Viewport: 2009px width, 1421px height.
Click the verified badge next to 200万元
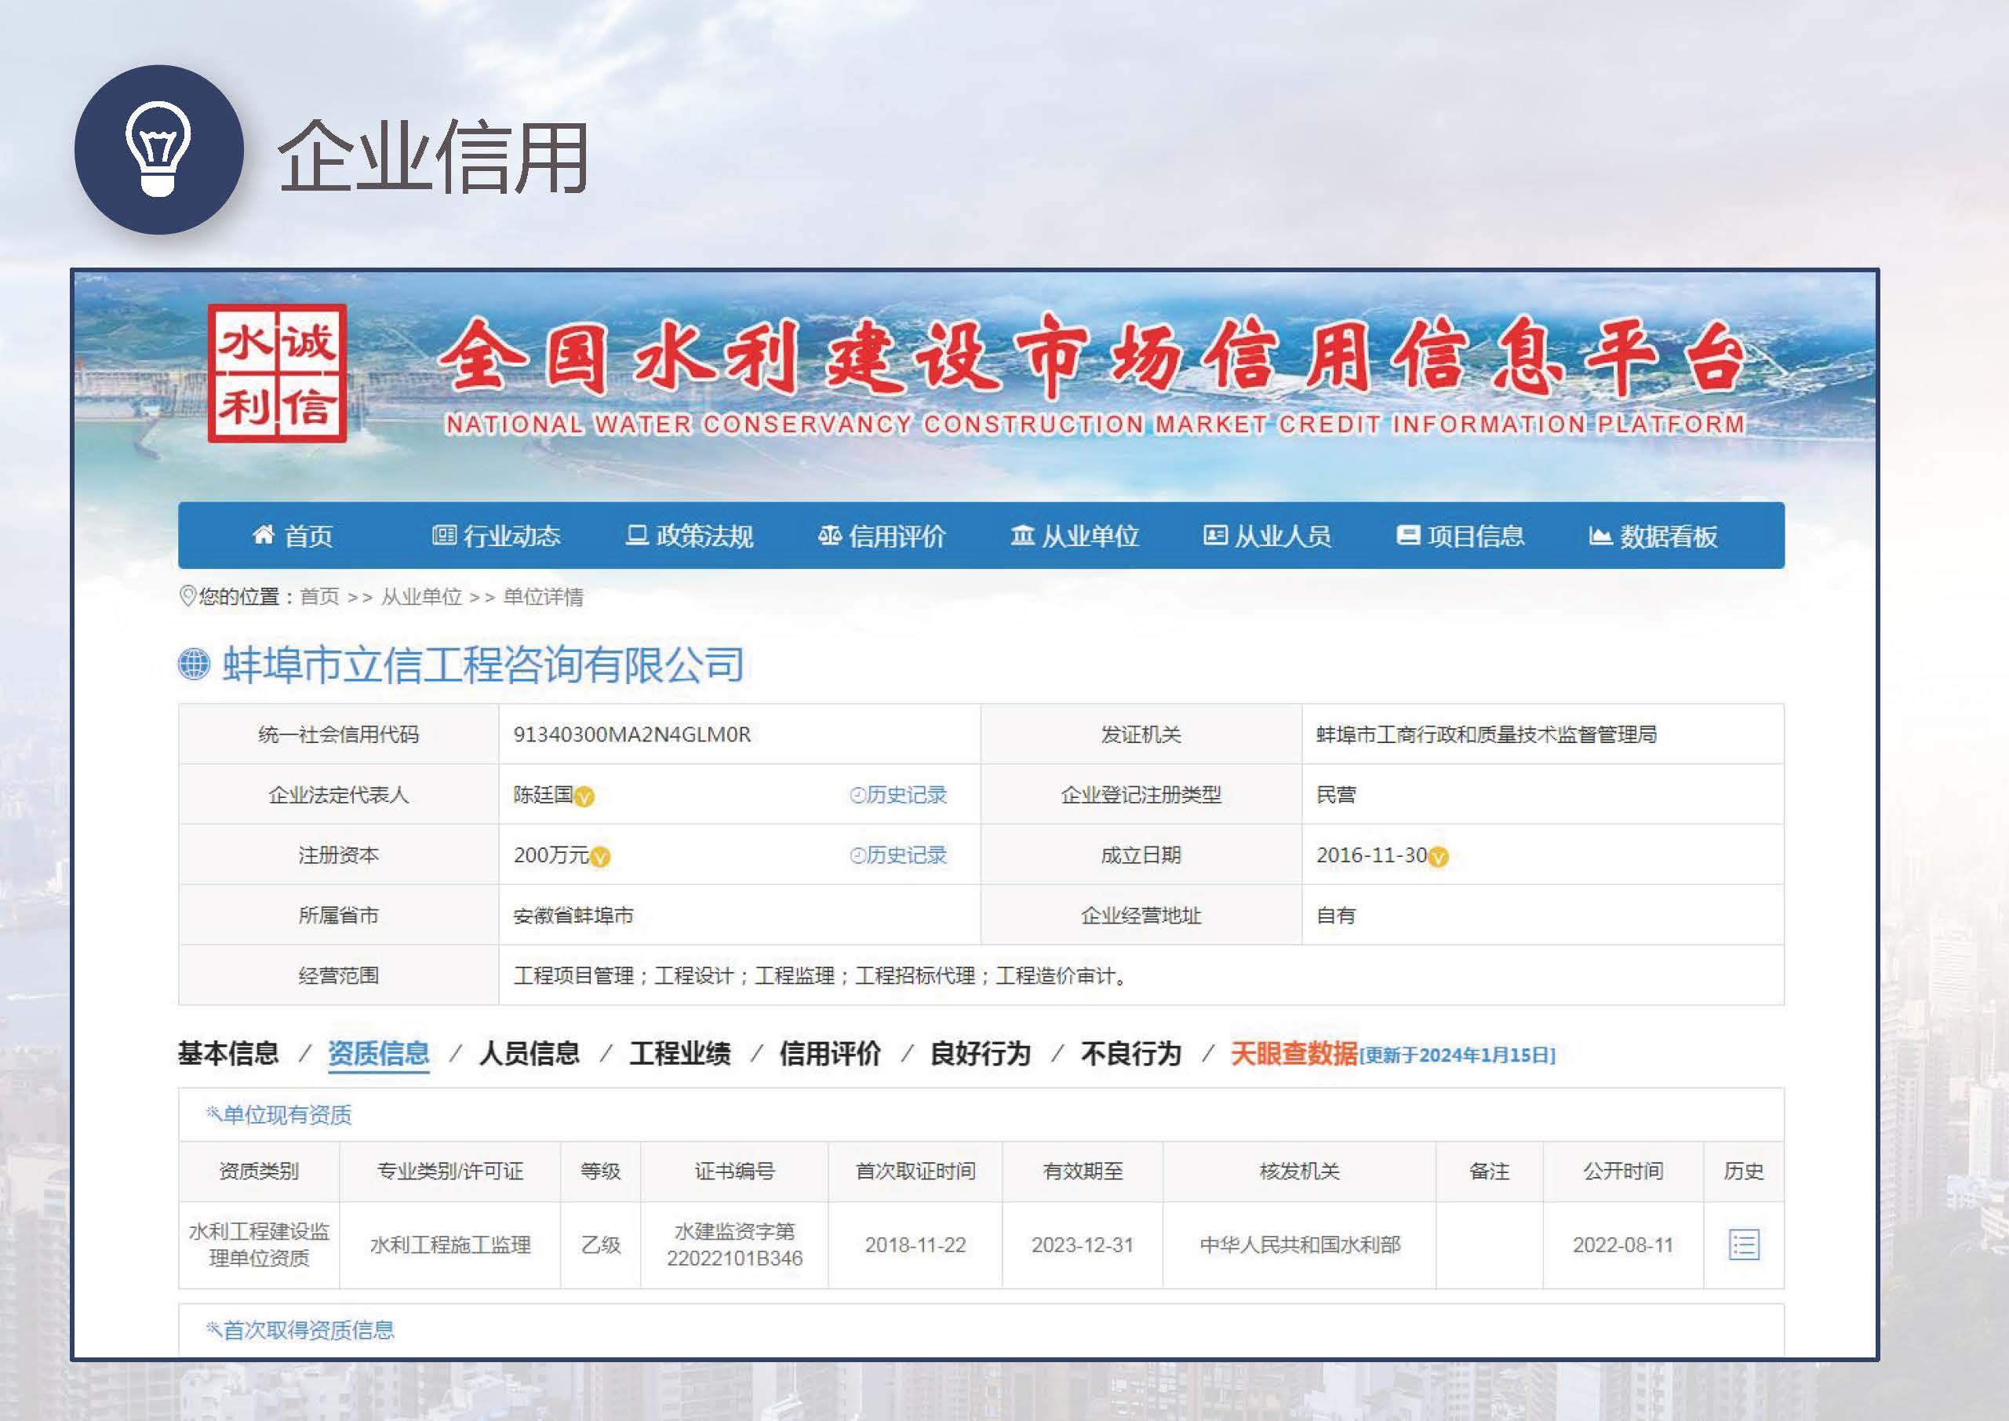coord(600,858)
